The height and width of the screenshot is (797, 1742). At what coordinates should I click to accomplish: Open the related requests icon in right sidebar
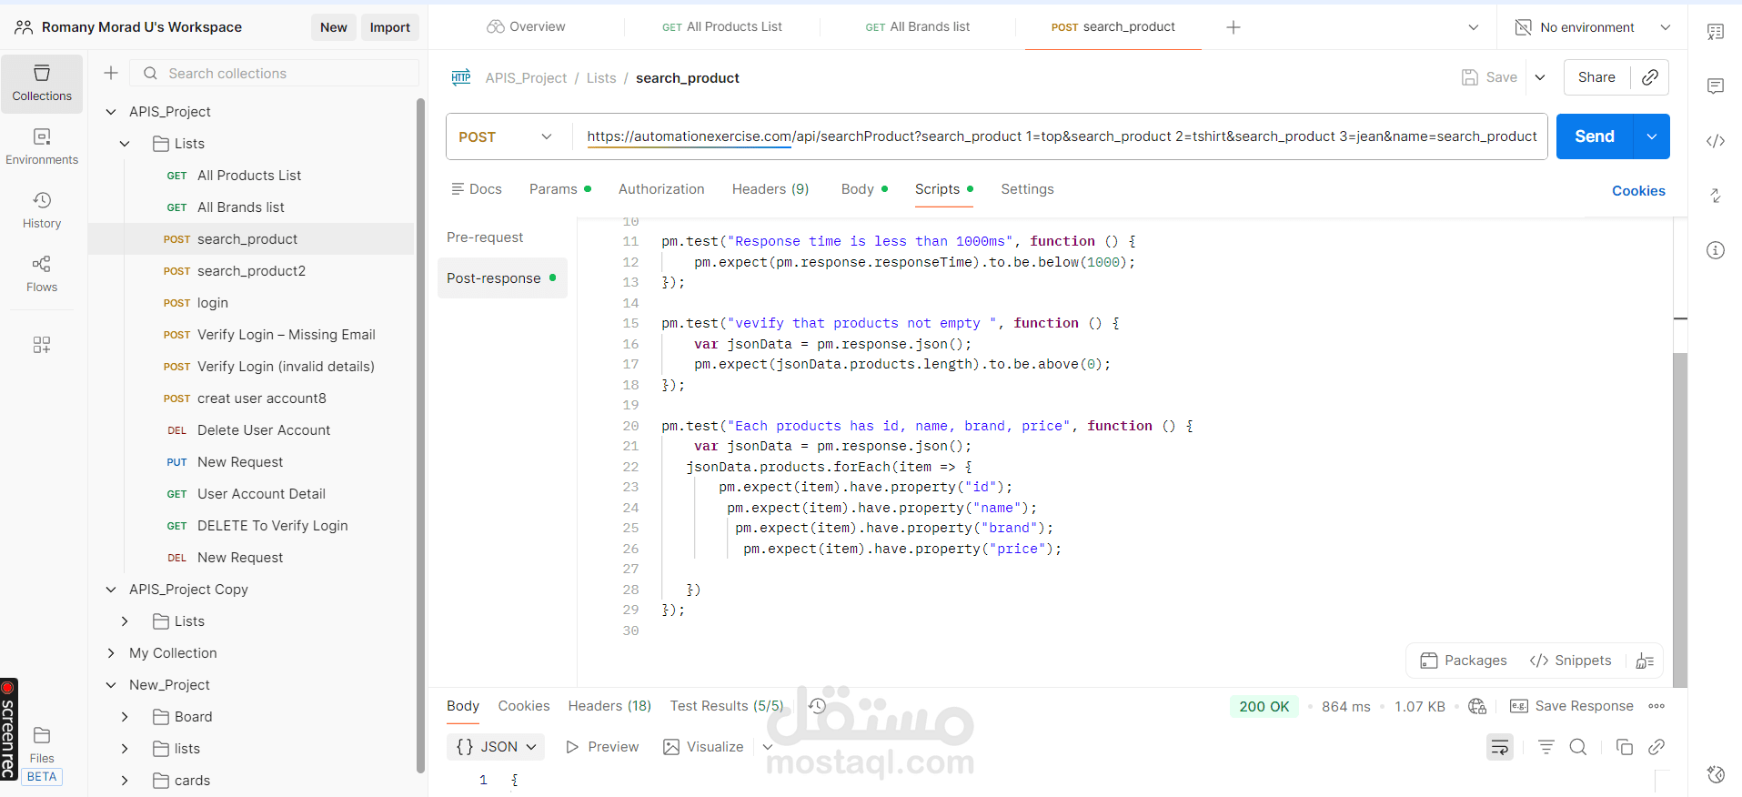click(x=1716, y=196)
